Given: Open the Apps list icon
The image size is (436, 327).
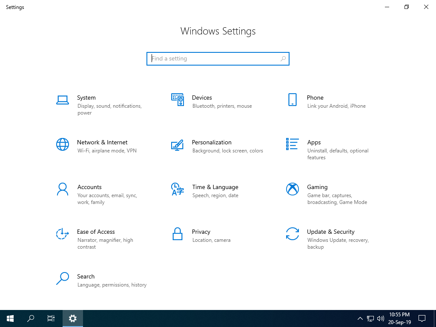Looking at the screenshot, I should (x=292, y=144).
